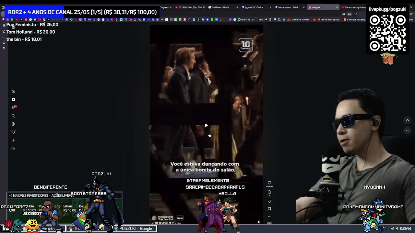This screenshot has height=233, width=415.
Task: Open 'Ordem cronológica' bookmark
Action: [329, 19]
